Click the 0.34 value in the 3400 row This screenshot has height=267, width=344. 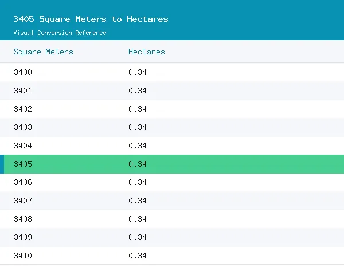tap(138, 72)
